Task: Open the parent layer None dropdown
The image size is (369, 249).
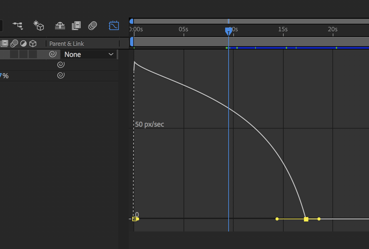Action: [88, 54]
